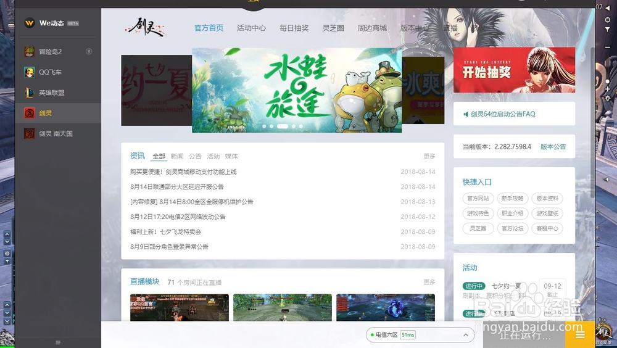The height and width of the screenshot is (348, 617).
Task: Select QQ飞车 in the game sidebar
Action: coord(58,72)
